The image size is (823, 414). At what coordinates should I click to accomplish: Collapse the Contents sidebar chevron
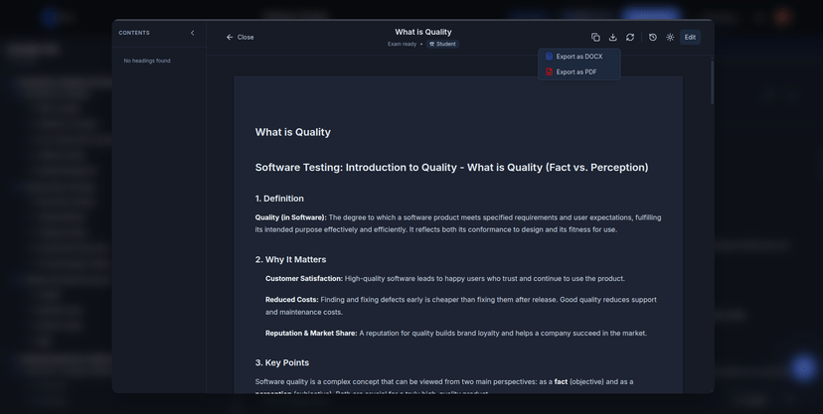(x=192, y=33)
